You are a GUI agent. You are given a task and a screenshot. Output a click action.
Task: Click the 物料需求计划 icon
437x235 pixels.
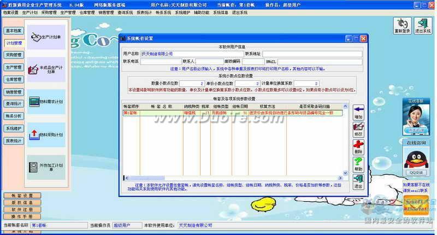tap(46, 102)
